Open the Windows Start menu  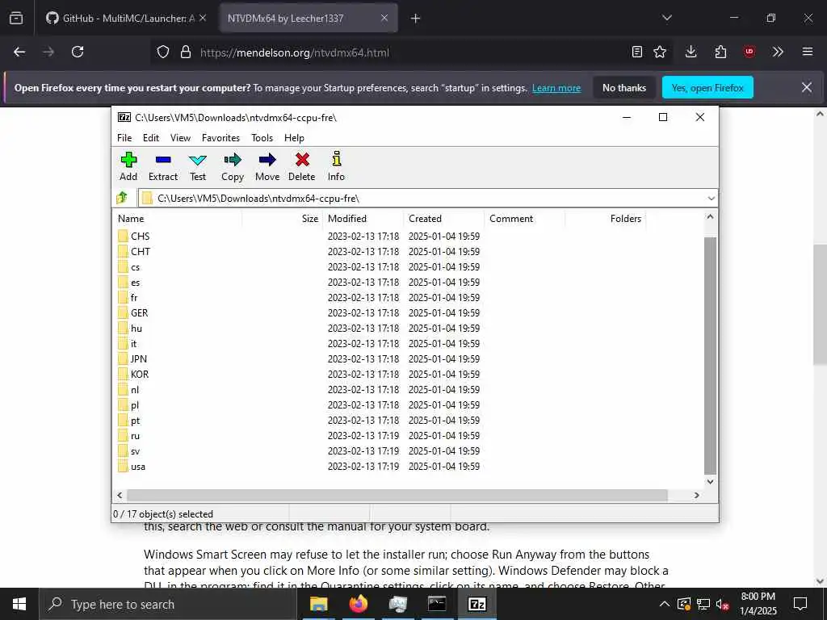(19, 604)
